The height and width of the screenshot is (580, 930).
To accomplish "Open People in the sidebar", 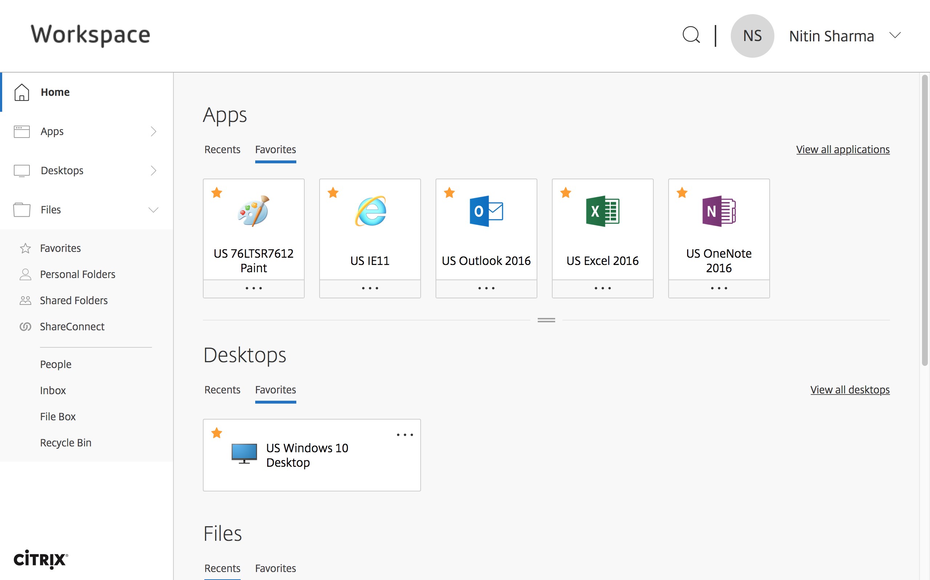I will click(x=56, y=364).
